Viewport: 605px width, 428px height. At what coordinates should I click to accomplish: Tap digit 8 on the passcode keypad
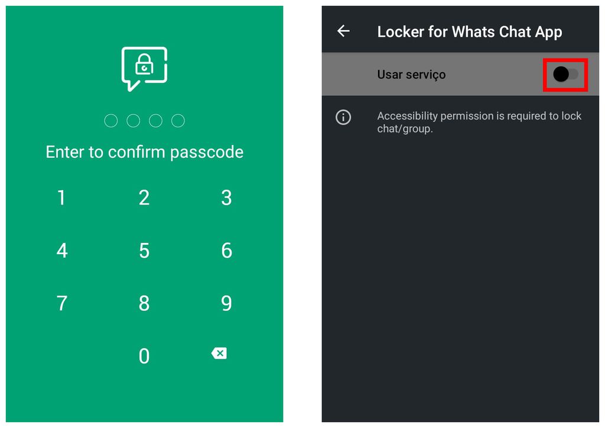point(144,303)
